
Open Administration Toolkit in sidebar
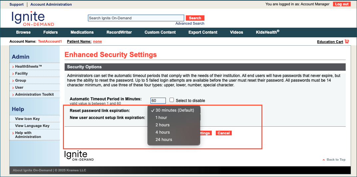pos(34,94)
